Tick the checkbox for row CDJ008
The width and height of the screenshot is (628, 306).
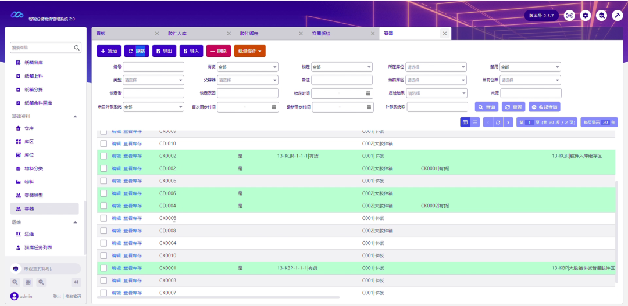pyautogui.click(x=104, y=231)
